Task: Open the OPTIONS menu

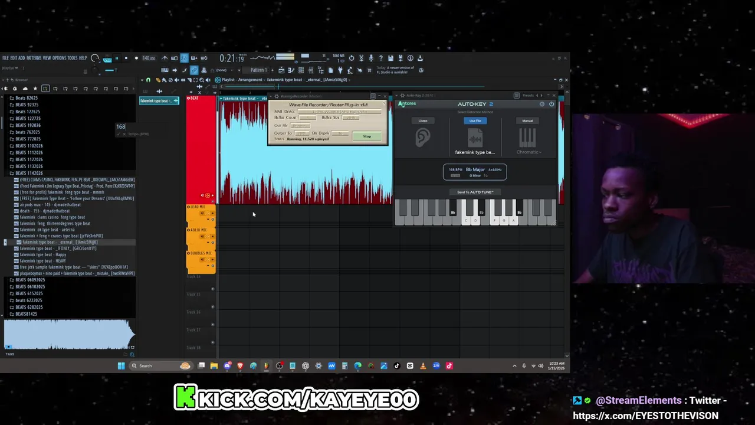Action: (59, 58)
